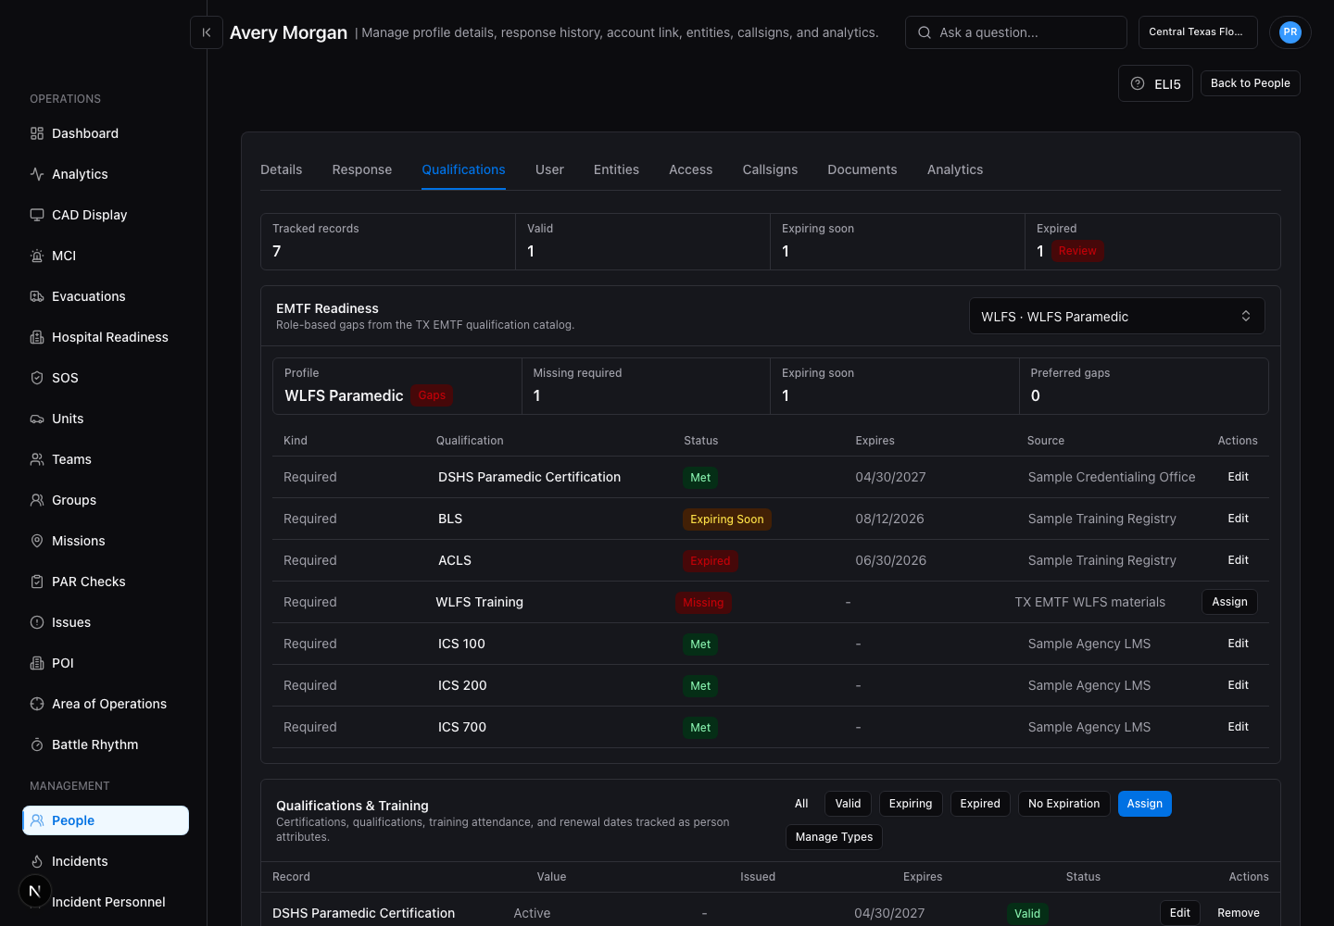Open the Entities tab
The height and width of the screenshot is (926, 1334).
(x=616, y=169)
